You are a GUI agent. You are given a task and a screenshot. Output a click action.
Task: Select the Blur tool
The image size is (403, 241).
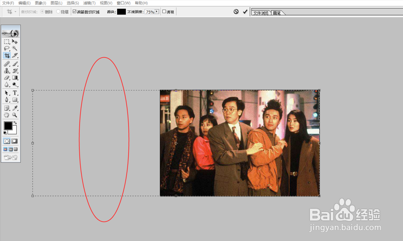(7, 85)
